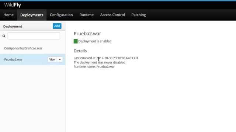Click 'Runtime name: Prueba2.war' text
The image size is (236, 132).
click(x=94, y=67)
